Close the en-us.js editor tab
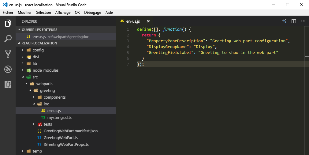Viewport: 309px width, 155px height. [x=148, y=21]
